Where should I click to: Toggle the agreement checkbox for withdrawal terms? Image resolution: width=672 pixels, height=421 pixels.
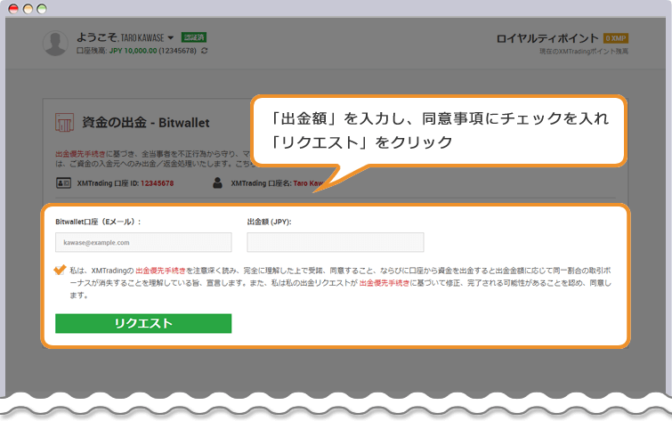(60, 270)
